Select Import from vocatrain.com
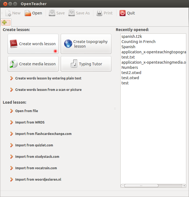The image size is (189, 197). (x=36, y=168)
